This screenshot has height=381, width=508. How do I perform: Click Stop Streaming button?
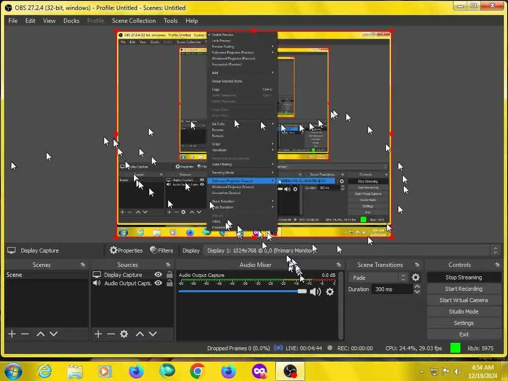pyautogui.click(x=464, y=277)
